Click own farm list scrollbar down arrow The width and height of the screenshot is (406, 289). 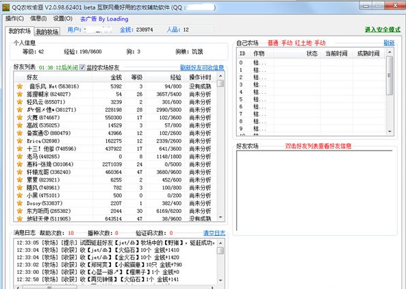pyautogui.click(x=390, y=131)
